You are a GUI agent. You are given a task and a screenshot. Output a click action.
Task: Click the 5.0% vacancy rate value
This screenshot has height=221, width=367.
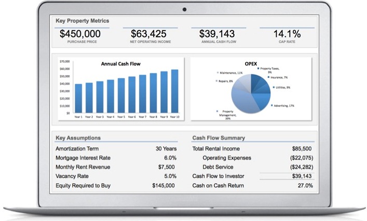tap(170, 176)
